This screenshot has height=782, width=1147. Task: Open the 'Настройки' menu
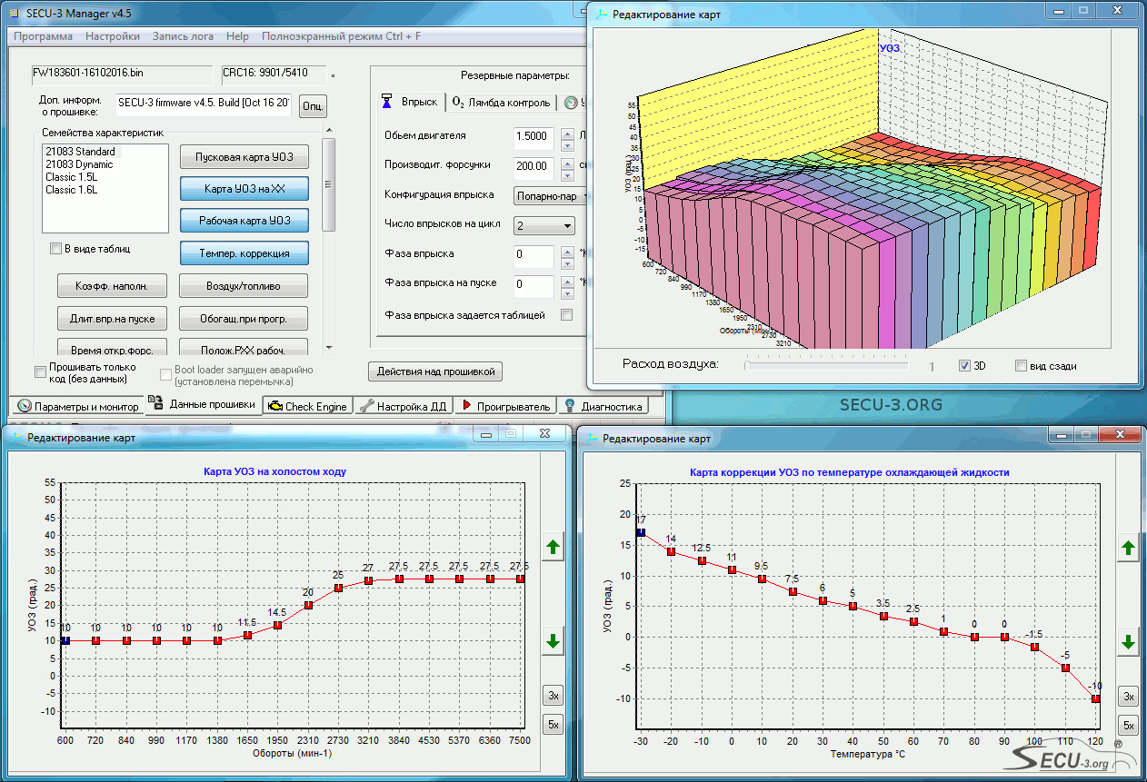click(113, 36)
